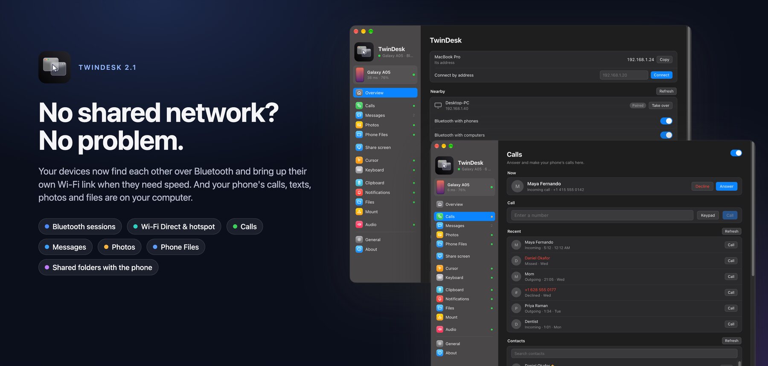Open Share screen in front window sidebar
The image size is (768, 366).
point(464,256)
